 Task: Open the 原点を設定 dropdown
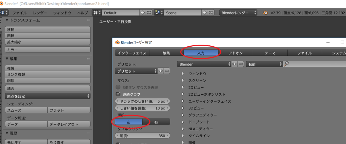tap(48, 96)
